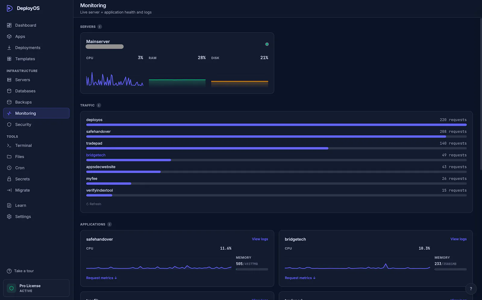The height and width of the screenshot is (300, 482).
Task: Click the Monitoring pulse icon
Action: 9,113
